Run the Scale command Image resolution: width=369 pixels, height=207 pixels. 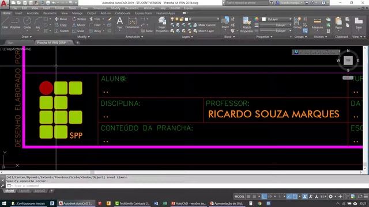(78, 30)
